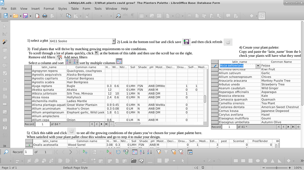Expand the Insert Table dropdown arrow
The width and height of the screenshot is (304, 170).
click(146, 16)
